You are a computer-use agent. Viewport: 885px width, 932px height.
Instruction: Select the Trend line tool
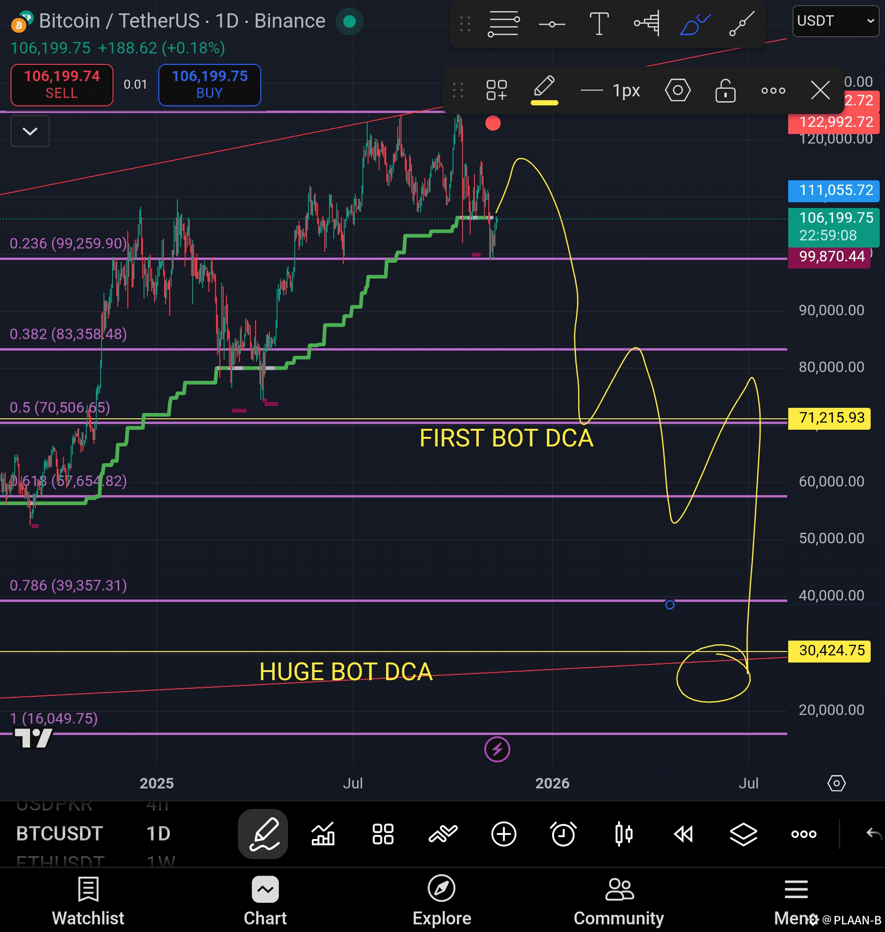742,23
